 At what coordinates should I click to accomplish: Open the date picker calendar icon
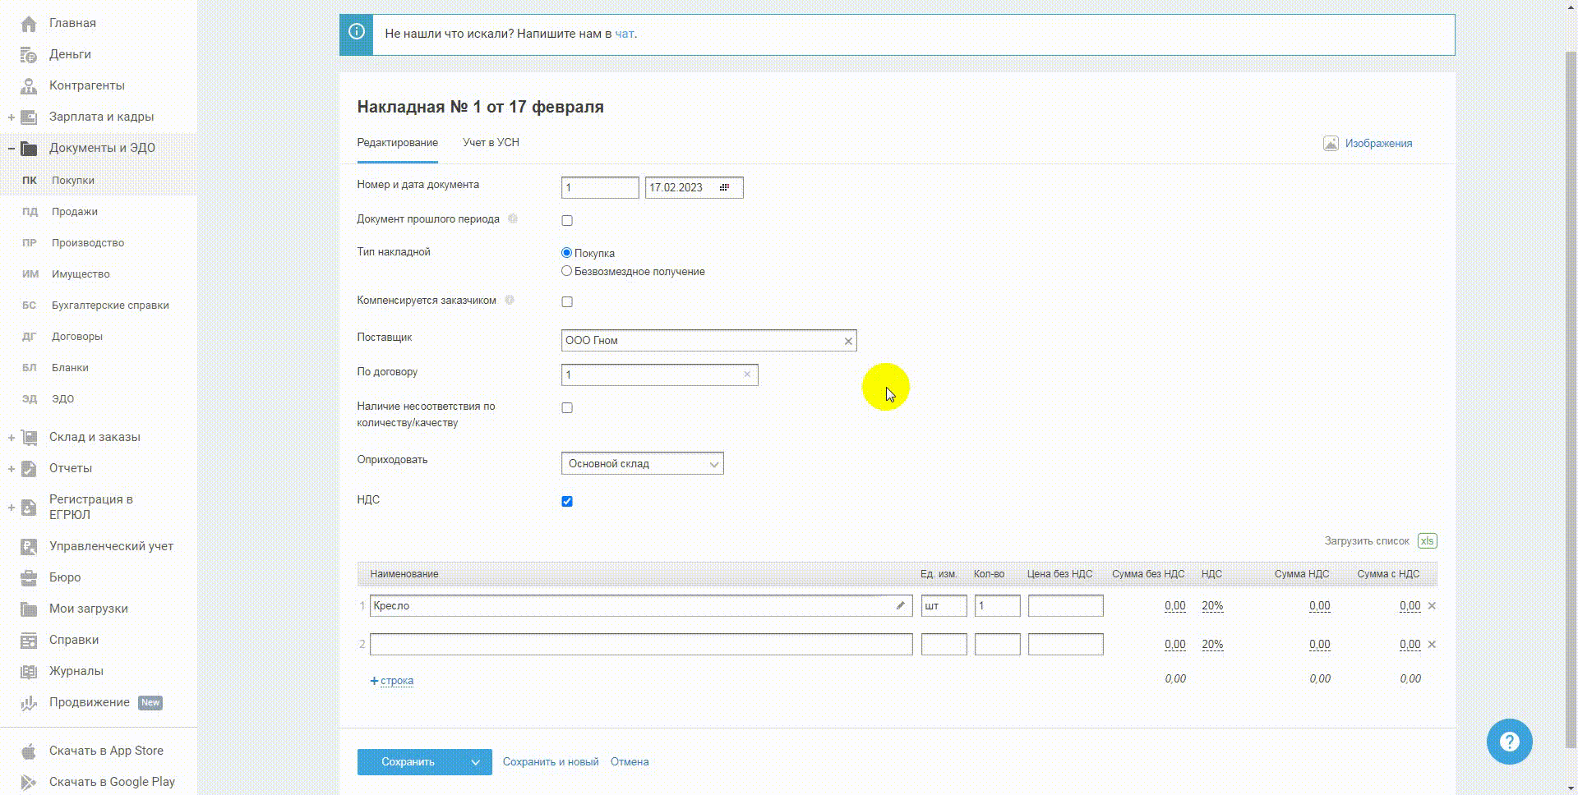[724, 188]
